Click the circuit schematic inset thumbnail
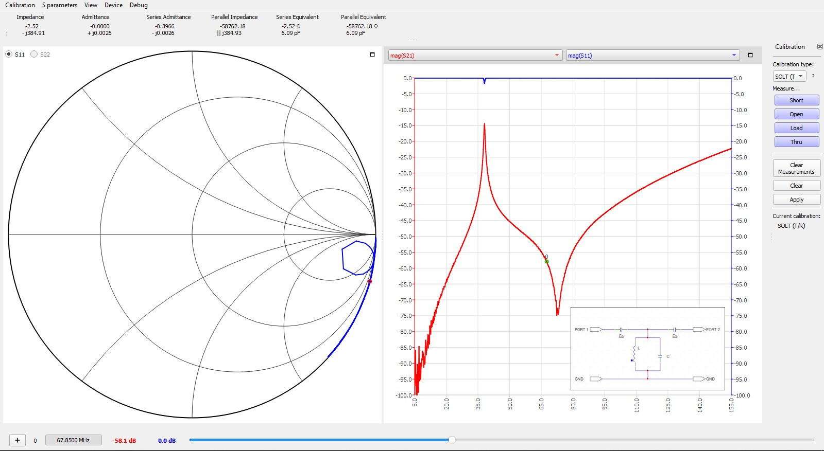The width and height of the screenshot is (824, 451). 648,349
